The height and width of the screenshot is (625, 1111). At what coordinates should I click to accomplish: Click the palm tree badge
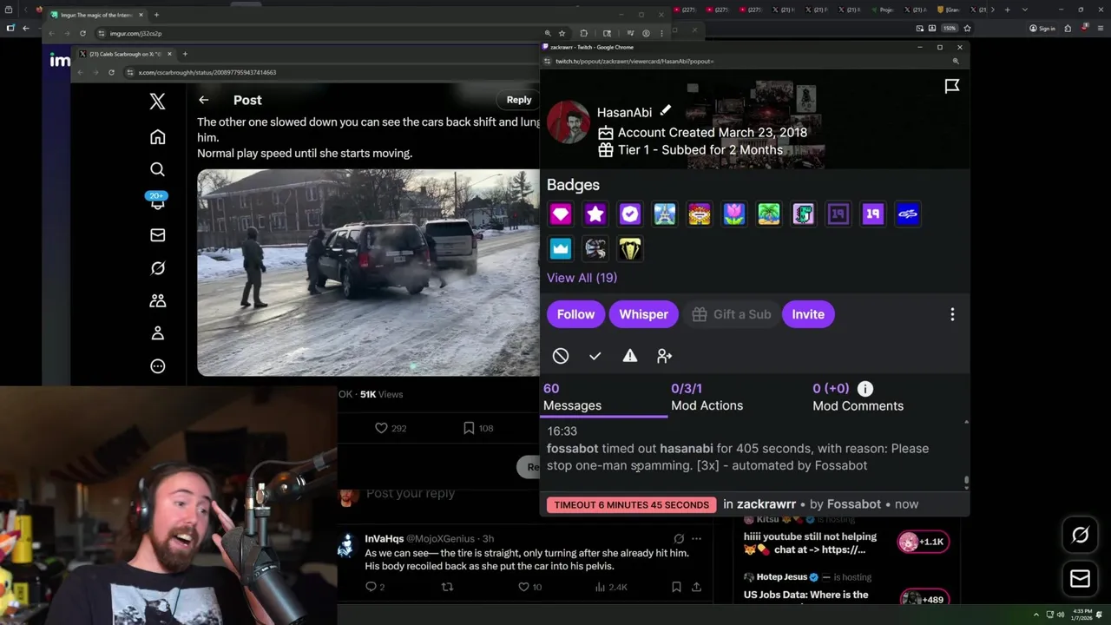[769, 214]
